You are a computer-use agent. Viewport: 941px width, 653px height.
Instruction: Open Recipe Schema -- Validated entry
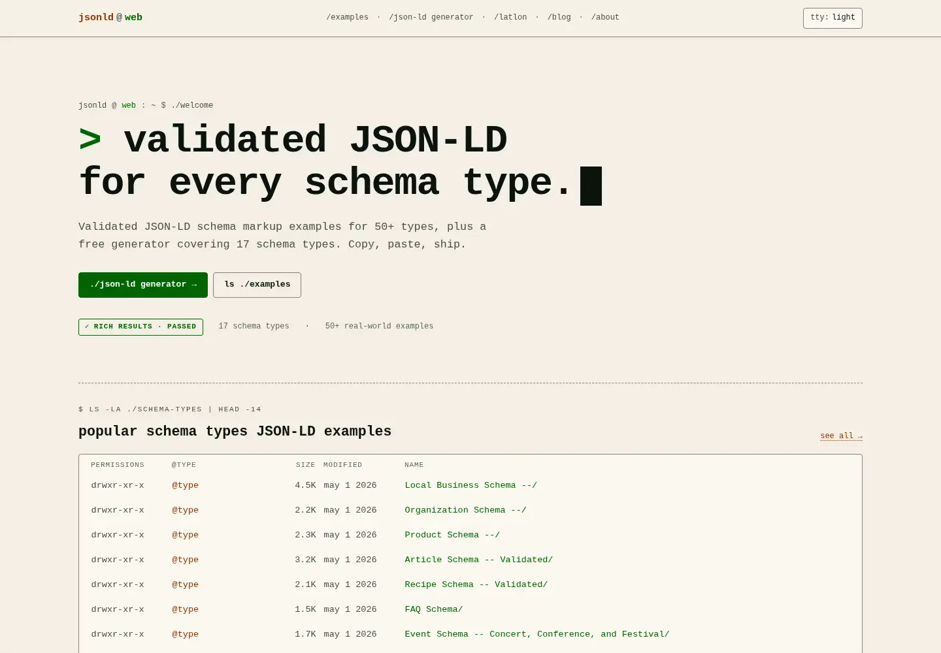[476, 584]
